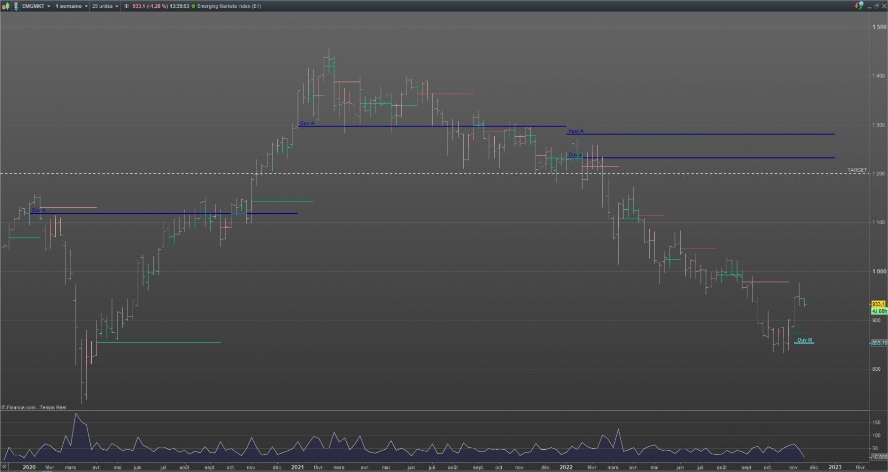
Task: Click the 13:39:53 clock text
Action: (x=180, y=6)
